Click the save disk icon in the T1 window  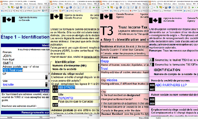(x=17, y=7)
